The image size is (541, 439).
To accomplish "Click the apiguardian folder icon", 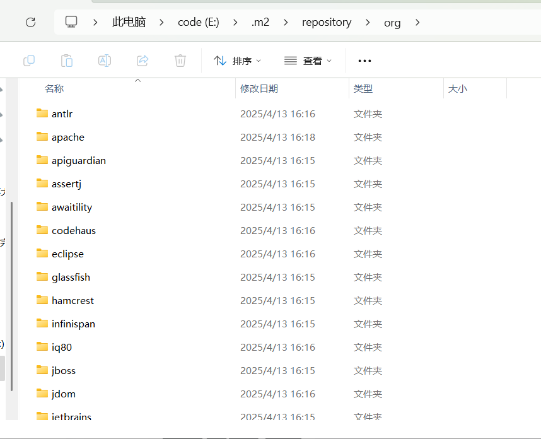I will 42,160.
